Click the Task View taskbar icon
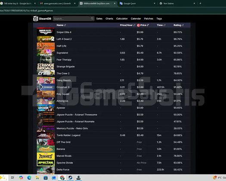This screenshot has width=226, height=181. (x=12, y=178)
